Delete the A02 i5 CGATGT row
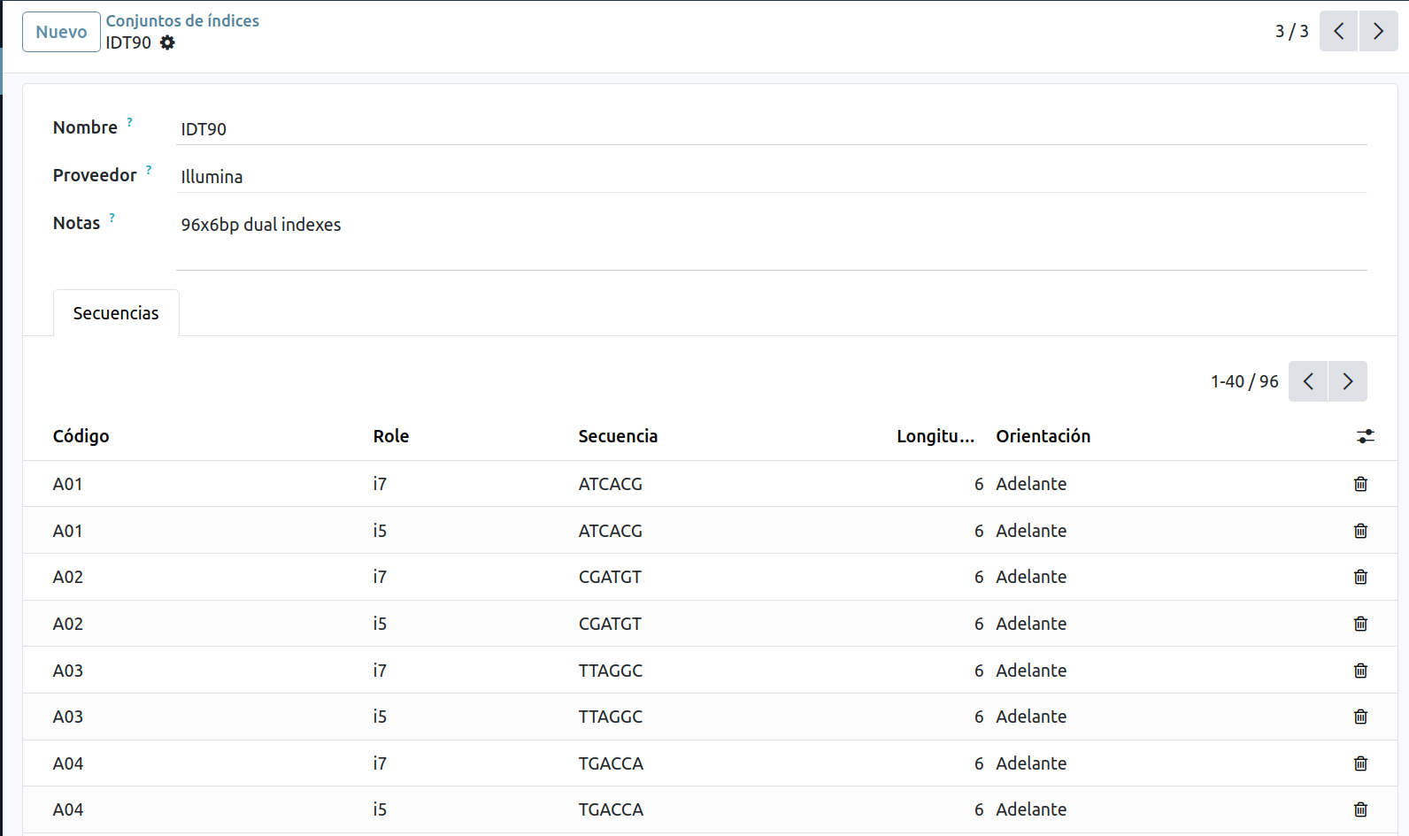The height and width of the screenshot is (836, 1409). [1360, 624]
